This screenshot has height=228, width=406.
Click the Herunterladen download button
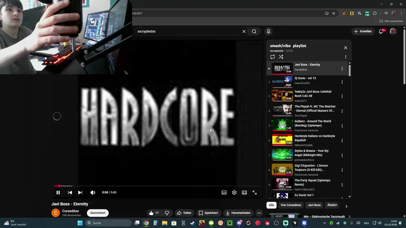click(x=238, y=213)
